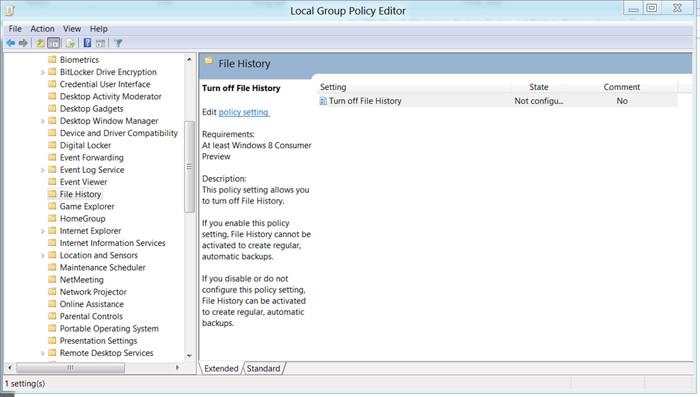The width and height of the screenshot is (700, 397).
Task: Sort by the Setting column header
Action: 415,87
